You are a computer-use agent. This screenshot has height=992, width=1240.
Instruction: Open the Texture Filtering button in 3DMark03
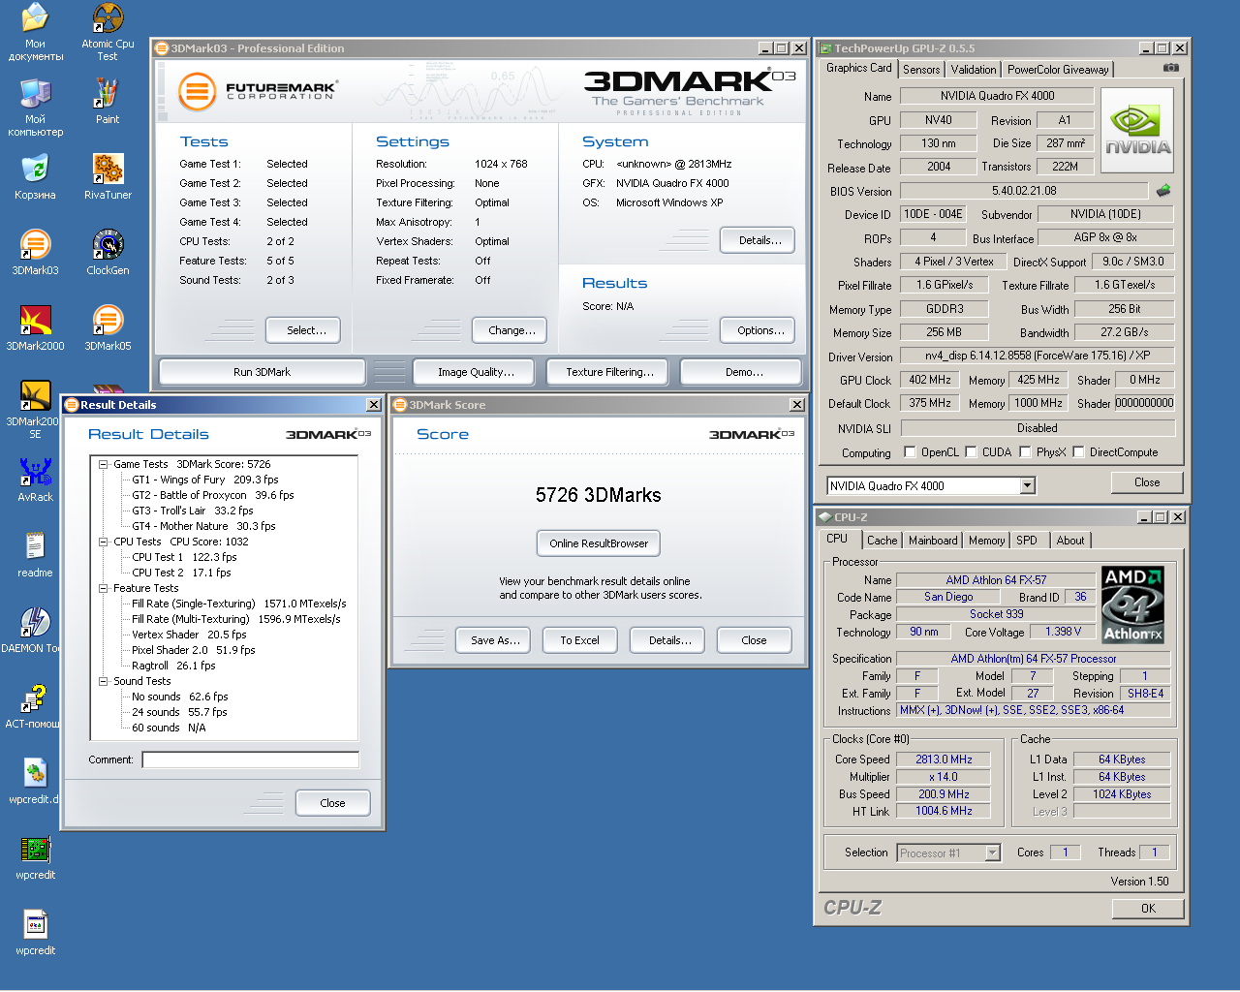(609, 372)
